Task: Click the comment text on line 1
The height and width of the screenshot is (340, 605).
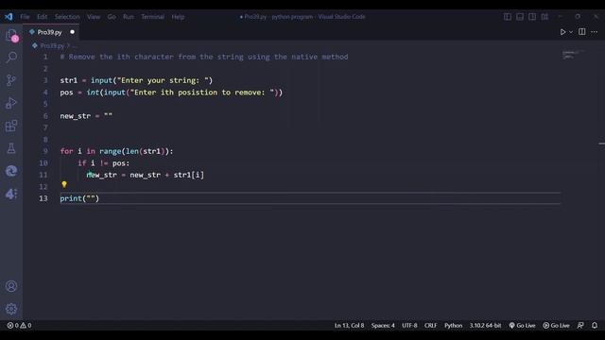Action: (204, 57)
